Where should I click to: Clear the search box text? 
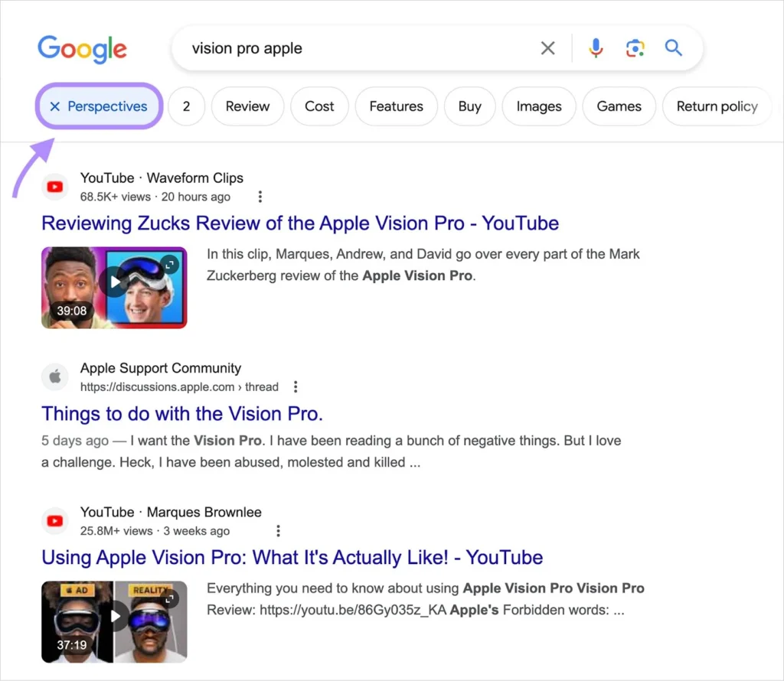[x=548, y=49]
